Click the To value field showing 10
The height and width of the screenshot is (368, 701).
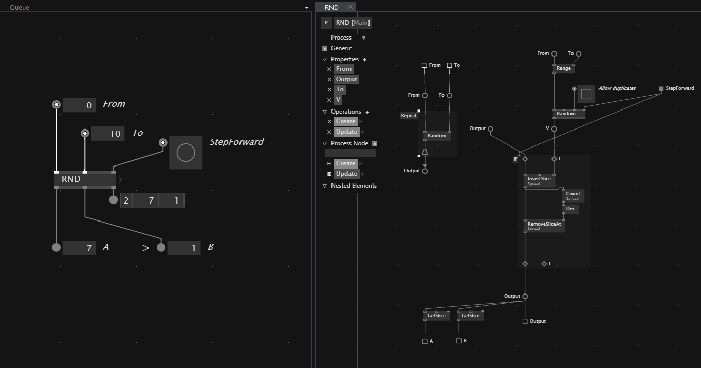(108, 134)
